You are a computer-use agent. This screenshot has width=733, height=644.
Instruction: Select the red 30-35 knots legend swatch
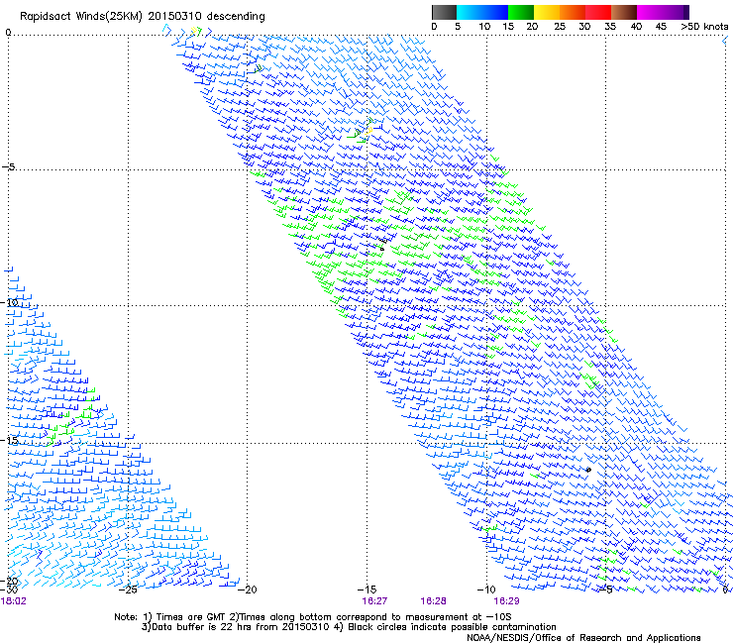coord(598,12)
